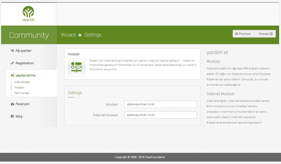Click the gears icon beside yapılandırma

(12, 75)
